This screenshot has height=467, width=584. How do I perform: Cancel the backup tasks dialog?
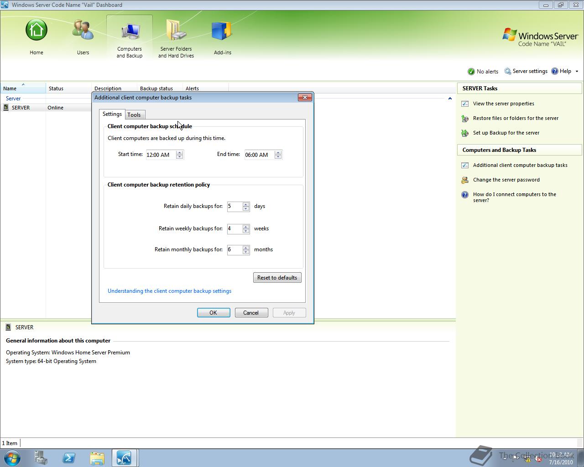(x=251, y=312)
